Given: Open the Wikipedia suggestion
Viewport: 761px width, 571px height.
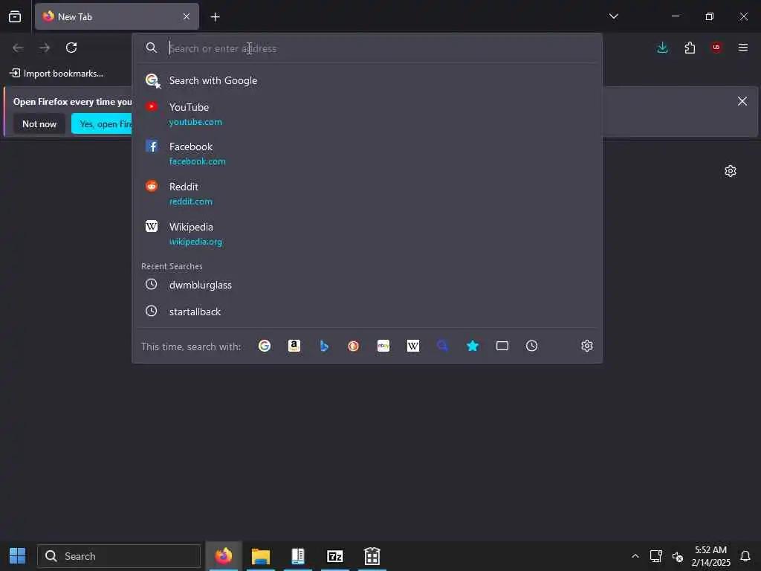Looking at the screenshot, I should 367,234.
